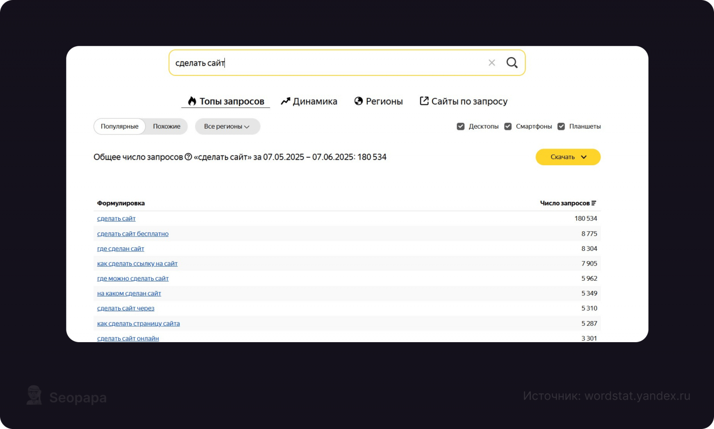Open the сделать сайт бесплатно link
Viewport: 714px width, 429px height.
pos(133,233)
